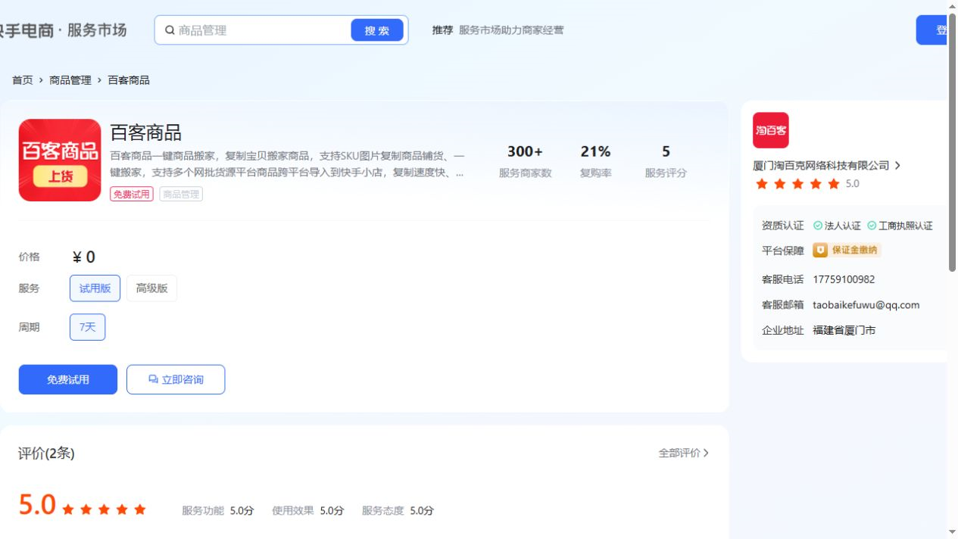Expand 厦门淘百克网络科技有限公司 company arrow
Image resolution: width=958 pixels, height=539 pixels.
coord(897,165)
